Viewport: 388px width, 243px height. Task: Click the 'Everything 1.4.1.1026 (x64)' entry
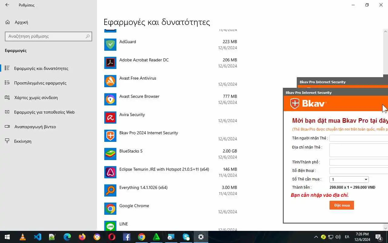click(143, 187)
